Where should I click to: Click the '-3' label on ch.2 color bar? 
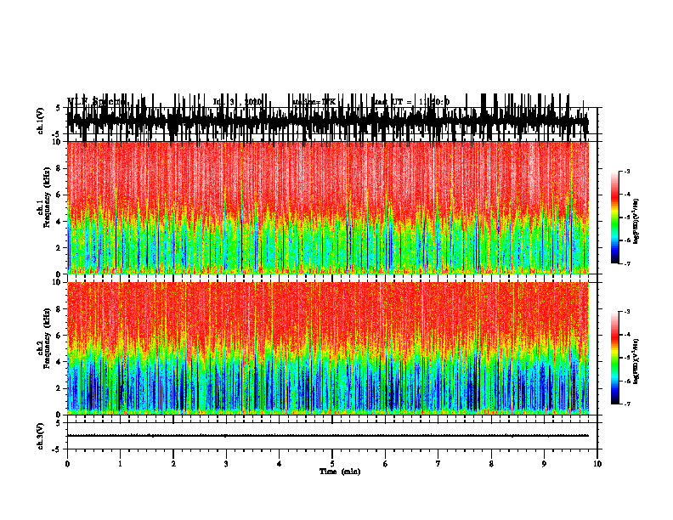627,312
